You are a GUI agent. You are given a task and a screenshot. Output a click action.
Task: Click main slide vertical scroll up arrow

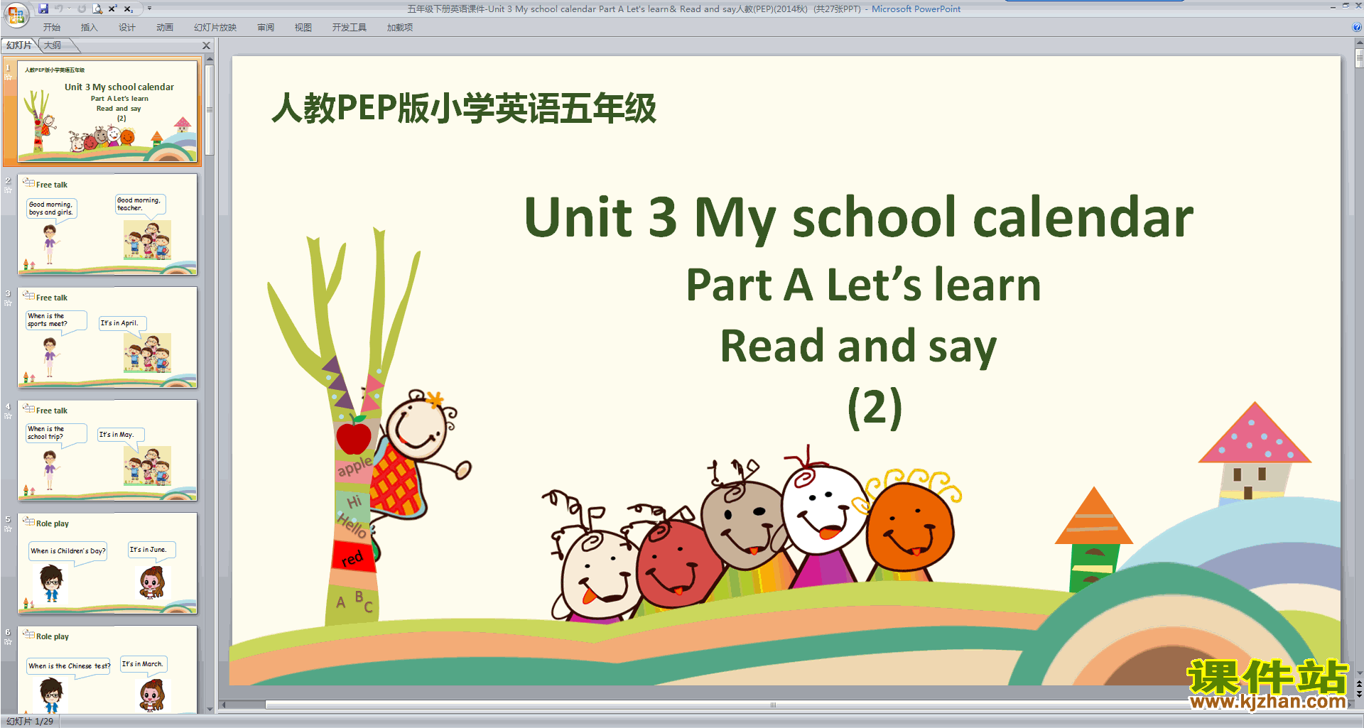[1358, 44]
